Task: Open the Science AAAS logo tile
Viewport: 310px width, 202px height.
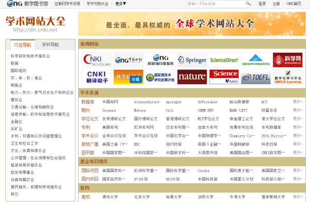Action: (224, 77)
